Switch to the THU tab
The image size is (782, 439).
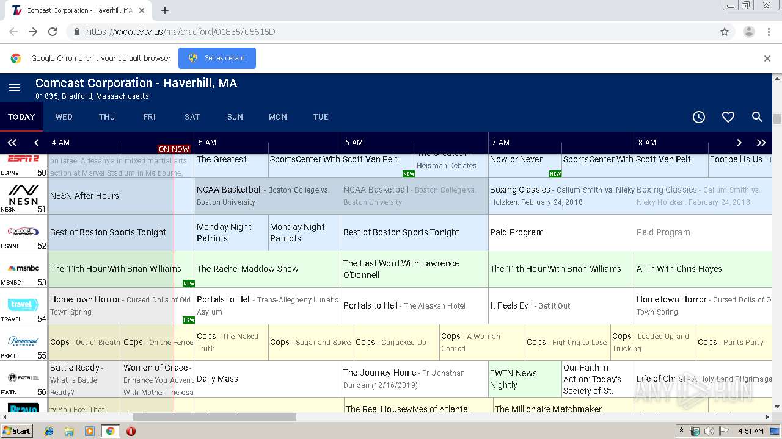pyautogui.click(x=107, y=117)
